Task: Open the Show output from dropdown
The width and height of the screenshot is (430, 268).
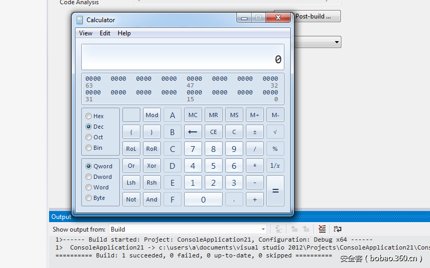Action: [x=187, y=229]
